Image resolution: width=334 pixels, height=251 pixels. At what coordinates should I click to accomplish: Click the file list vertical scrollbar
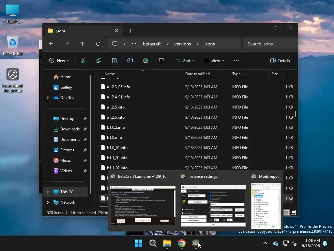[296, 113]
